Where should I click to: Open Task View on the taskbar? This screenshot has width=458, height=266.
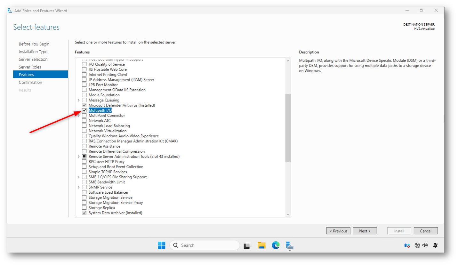(247, 246)
